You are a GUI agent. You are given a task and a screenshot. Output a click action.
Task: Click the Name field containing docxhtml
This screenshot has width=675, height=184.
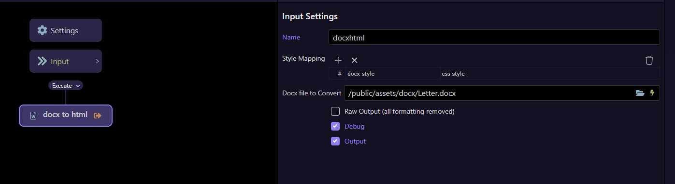tap(494, 37)
